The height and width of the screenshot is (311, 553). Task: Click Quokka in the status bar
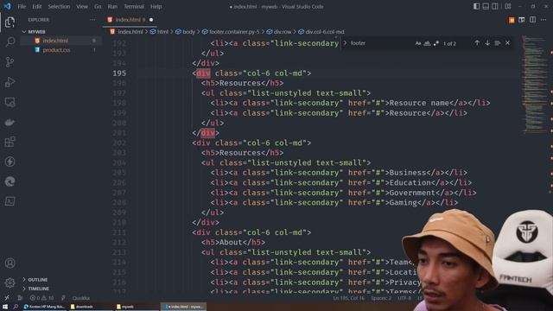click(x=80, y=298)
